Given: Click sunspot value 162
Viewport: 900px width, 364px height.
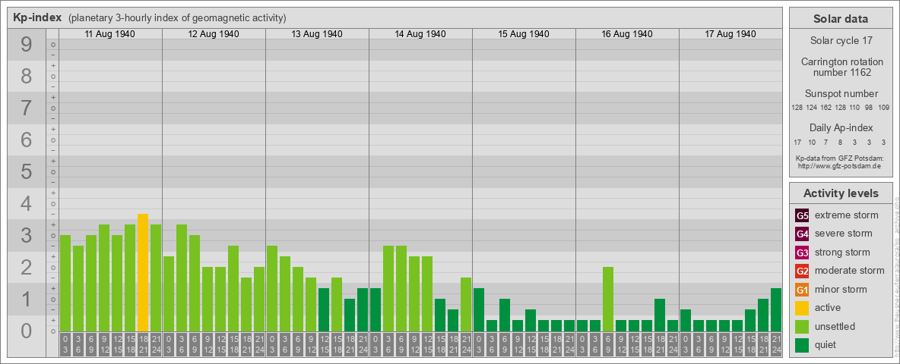Looking at the screenshot, I should click(826, 108).
